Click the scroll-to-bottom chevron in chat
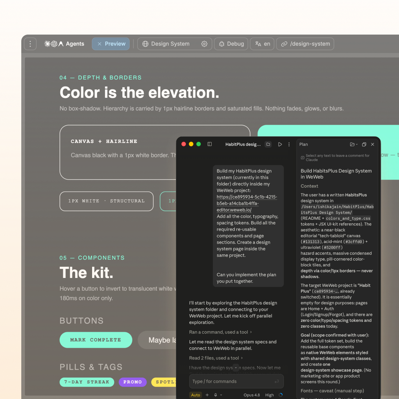This screenshot has height=399, width=399. [x=236, y=368]
